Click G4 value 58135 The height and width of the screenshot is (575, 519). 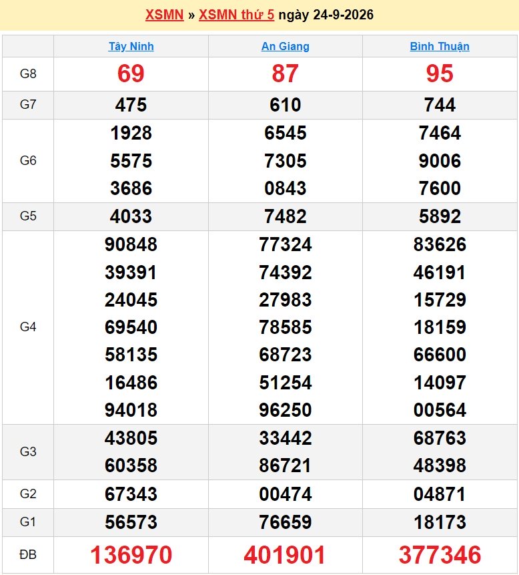tap(131, 355)
